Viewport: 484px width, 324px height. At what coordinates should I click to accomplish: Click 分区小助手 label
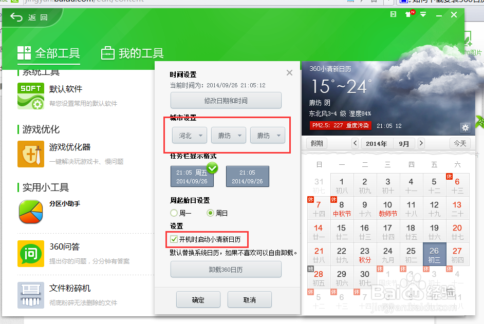(x=65, y=204)
